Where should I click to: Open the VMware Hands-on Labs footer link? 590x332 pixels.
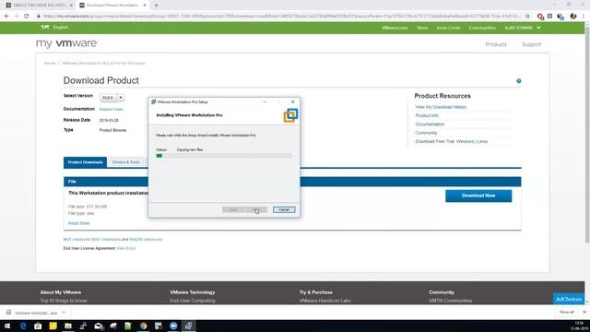325,301
